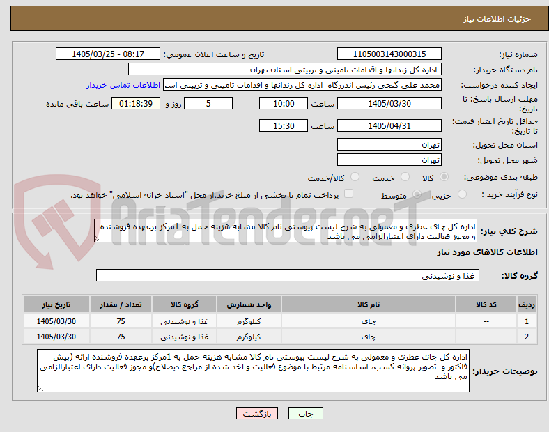Click the شرح کلی نیاز description textarea

pos(286,231)
